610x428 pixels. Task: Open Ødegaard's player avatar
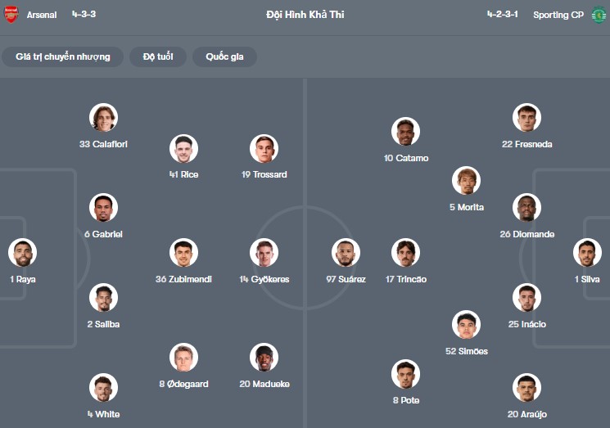(x=184, y=358)
